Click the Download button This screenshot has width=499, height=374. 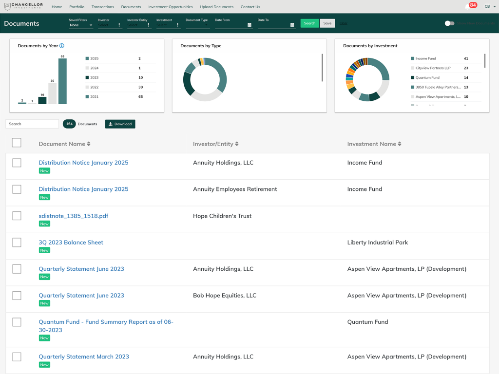120,124
